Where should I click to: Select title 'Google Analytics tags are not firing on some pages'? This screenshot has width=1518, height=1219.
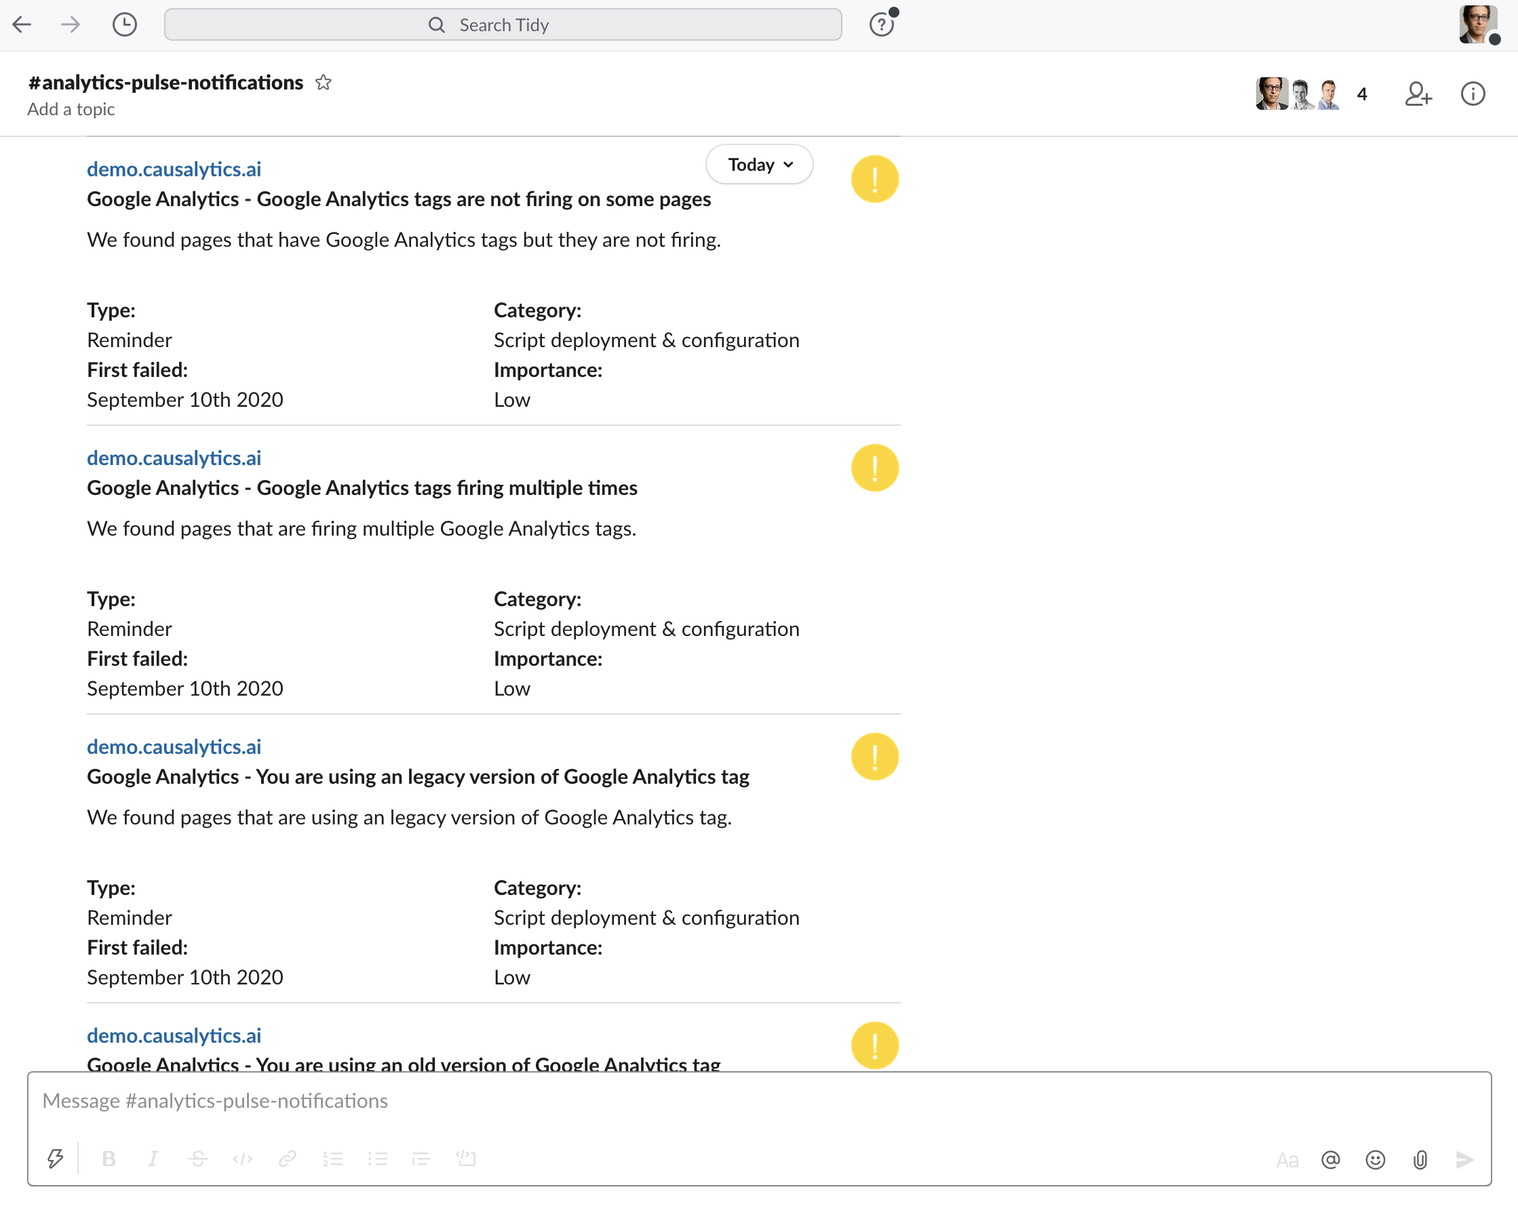[x=484, y=199]
